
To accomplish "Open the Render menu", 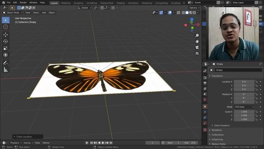I will (x=23, y=2).
